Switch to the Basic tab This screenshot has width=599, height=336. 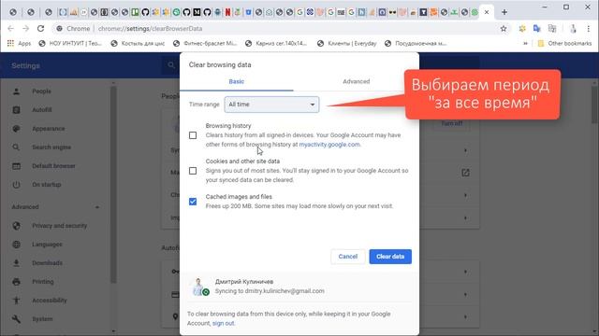pyautogui.click(x=237, y=81)
